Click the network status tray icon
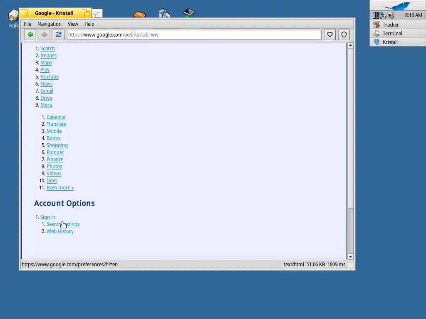426x319 pixels. coord(383,15)
